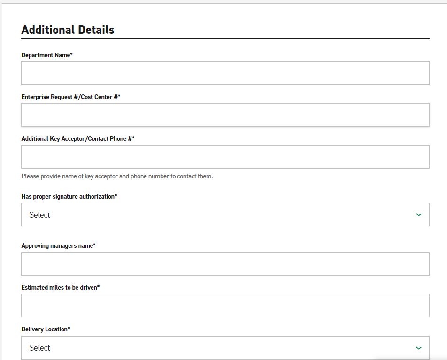447x360 pixels.
Task: Click the Enterprise Request #/Cost Center # label
Action: pyautogui.click(x=71, y=97)
